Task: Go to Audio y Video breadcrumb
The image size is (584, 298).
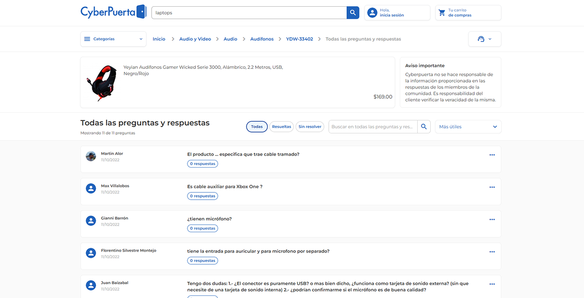Action: coord(195,39)
